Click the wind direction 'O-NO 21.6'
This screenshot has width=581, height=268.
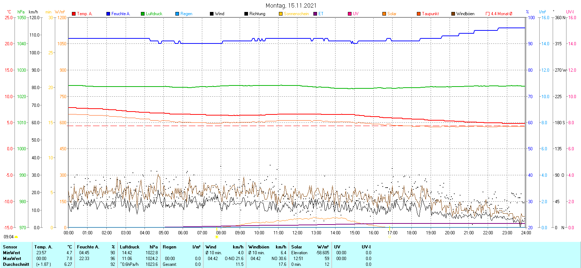coord(234,259)
